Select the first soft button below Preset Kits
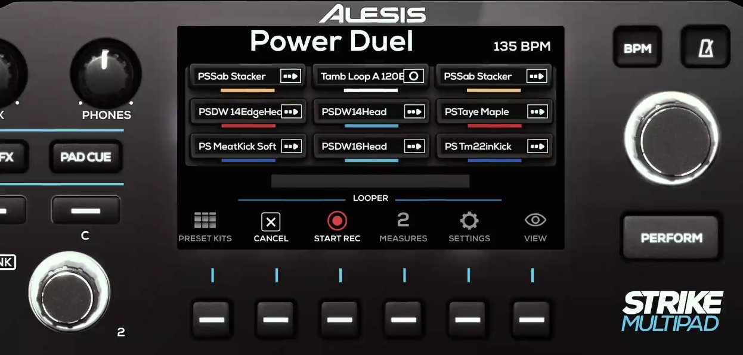Viewport: 743px width, 355px height. (212, 319)
